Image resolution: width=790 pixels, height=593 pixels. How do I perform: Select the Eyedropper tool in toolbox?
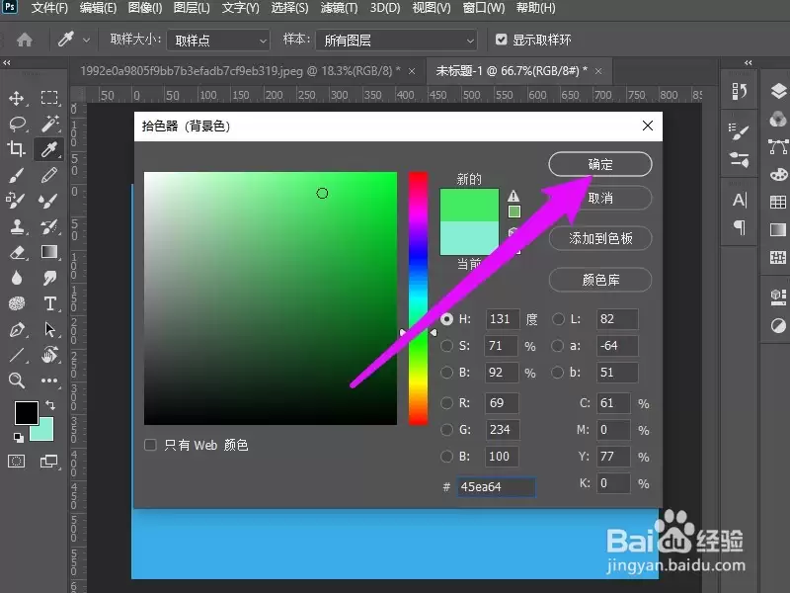(49, 149)
